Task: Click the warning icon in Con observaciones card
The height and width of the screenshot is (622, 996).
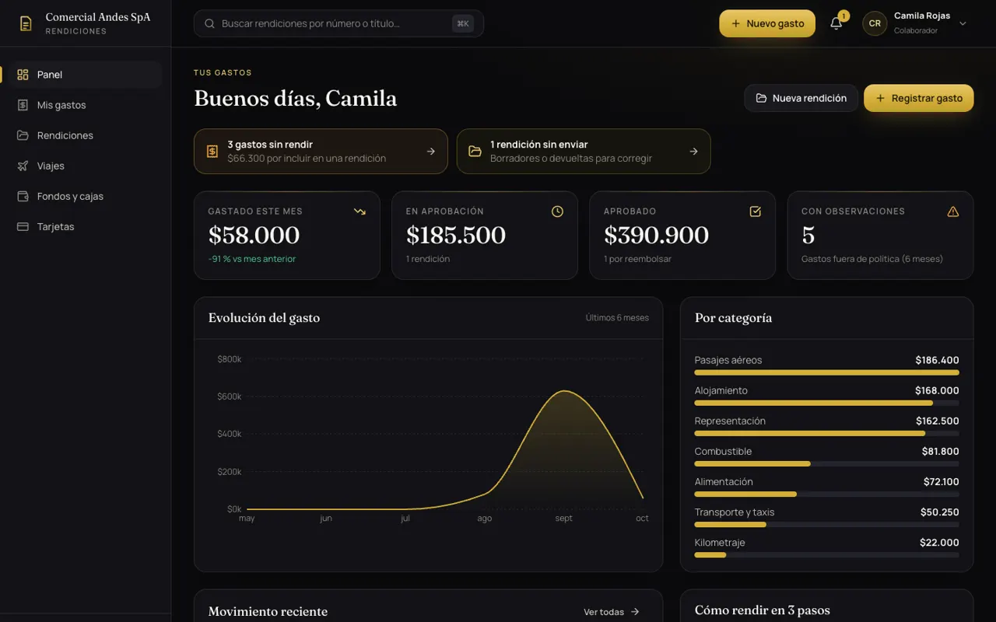Action: 953,211
